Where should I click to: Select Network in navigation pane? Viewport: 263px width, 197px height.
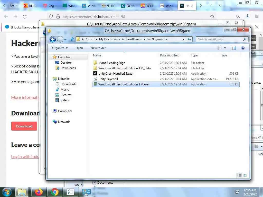coord(64,122)
